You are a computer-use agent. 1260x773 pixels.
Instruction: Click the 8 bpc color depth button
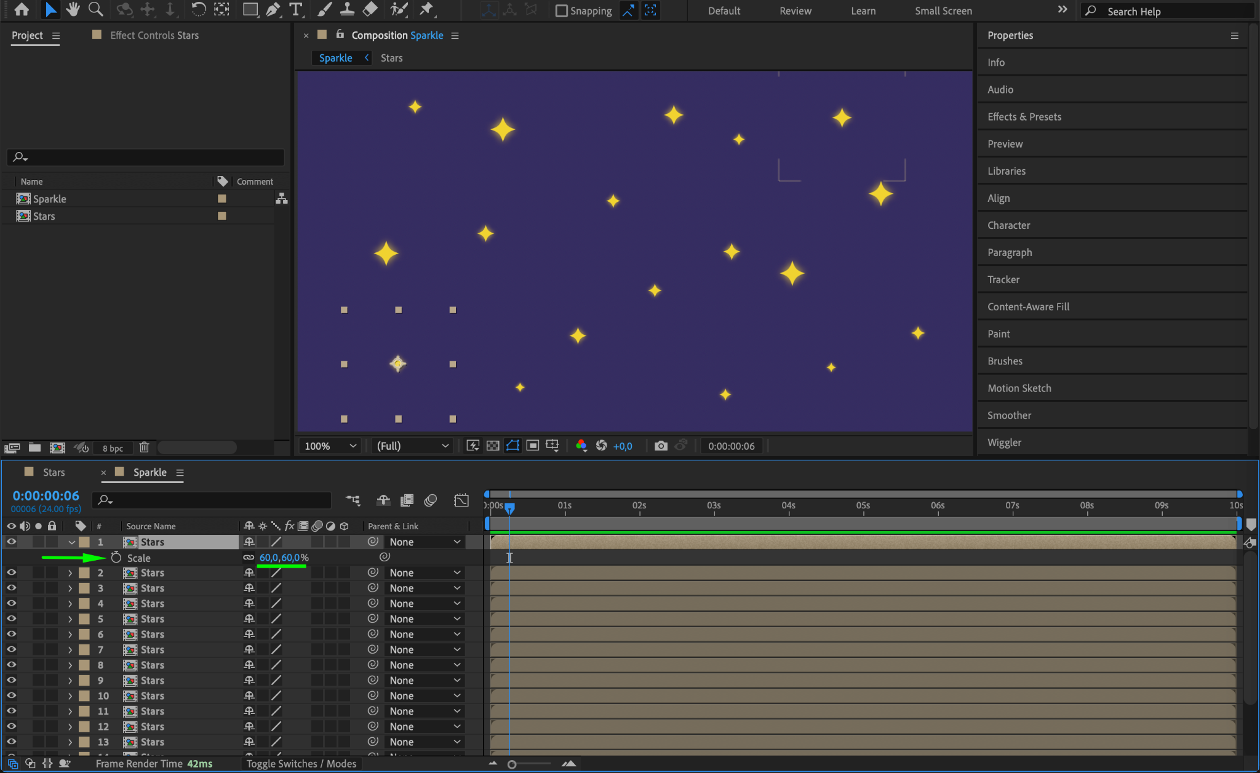(113, 448)
